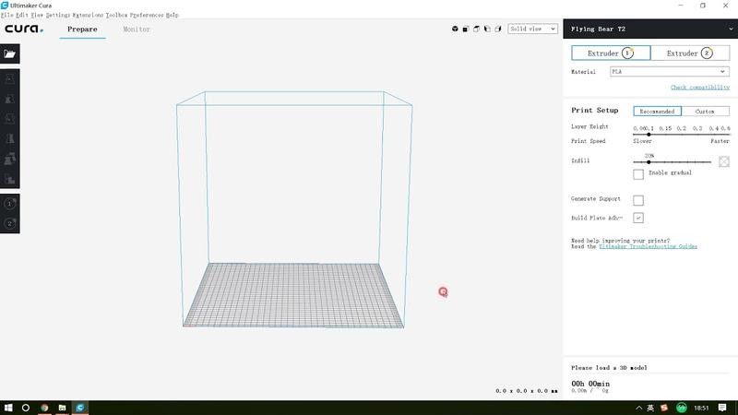Expand the PLA material dropdown
The width and height of the screenshot is (738, 415).
tap(669, 71)
